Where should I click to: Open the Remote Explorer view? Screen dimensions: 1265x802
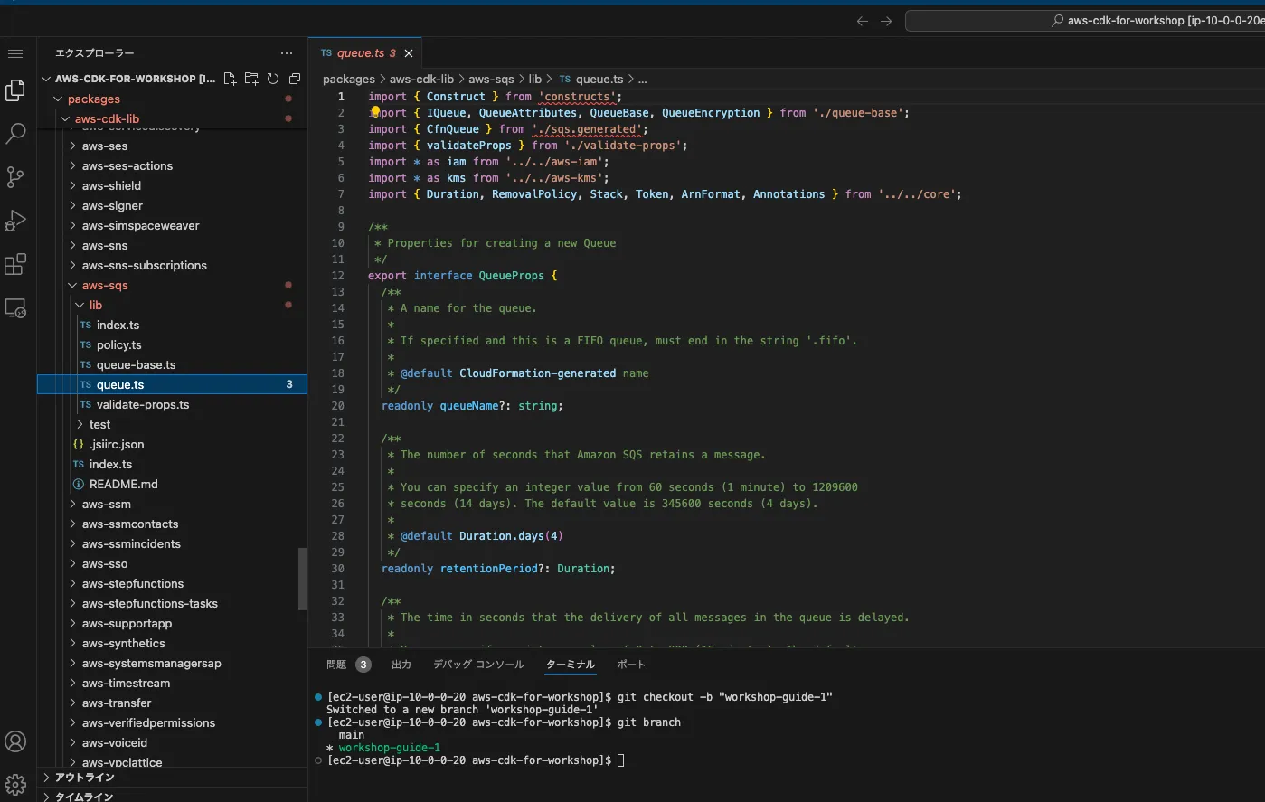[x=15, y=308]
